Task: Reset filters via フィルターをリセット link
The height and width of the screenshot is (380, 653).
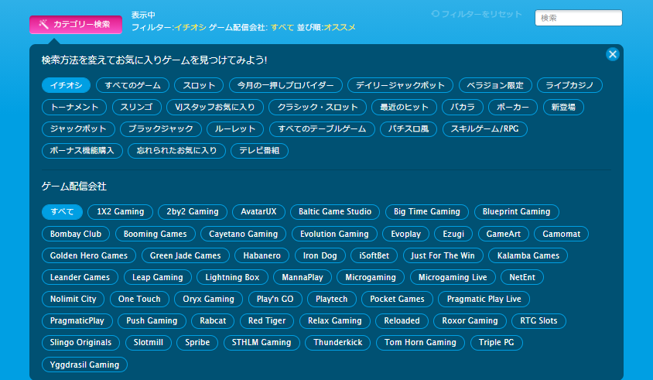Action: [x=477, y=14]
